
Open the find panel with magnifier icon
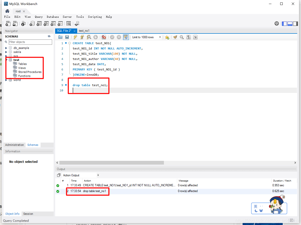tap(182, 37)
